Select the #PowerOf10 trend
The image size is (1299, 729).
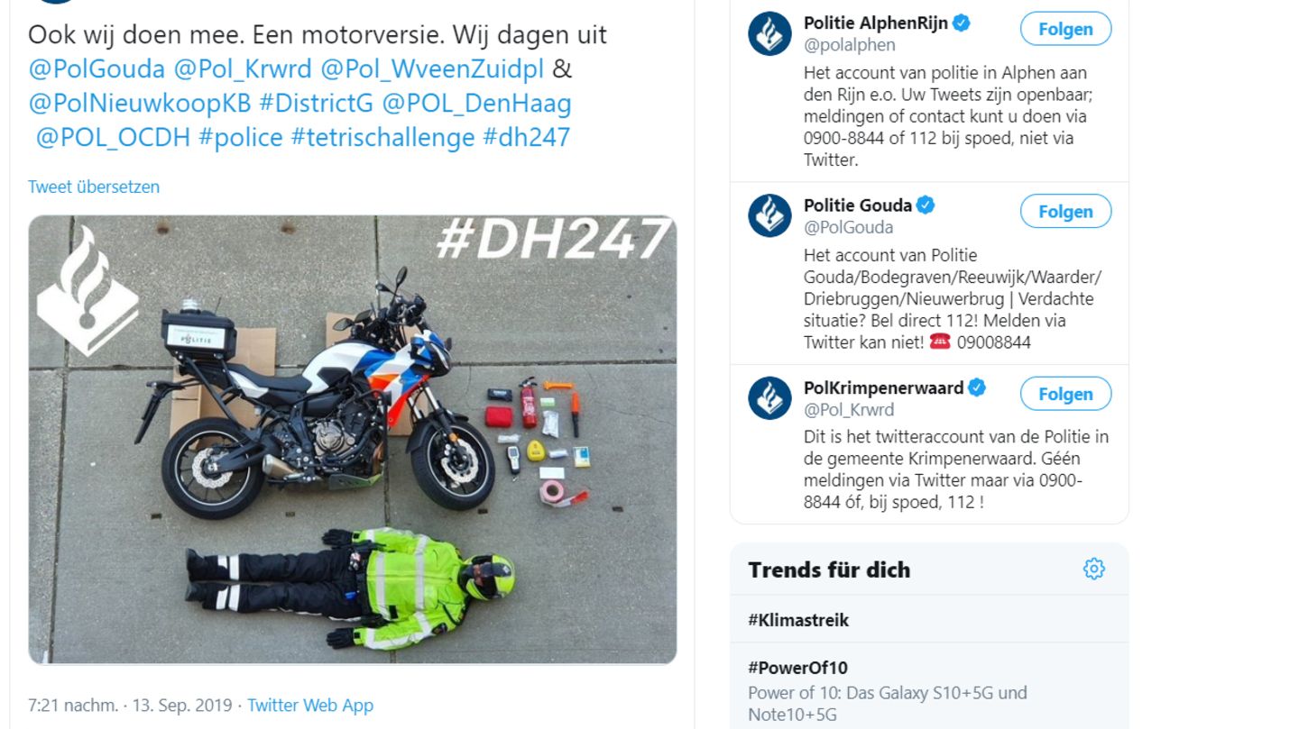929,686
